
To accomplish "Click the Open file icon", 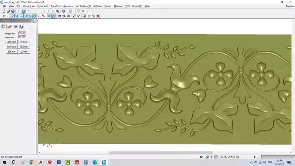I will [8, 11].
